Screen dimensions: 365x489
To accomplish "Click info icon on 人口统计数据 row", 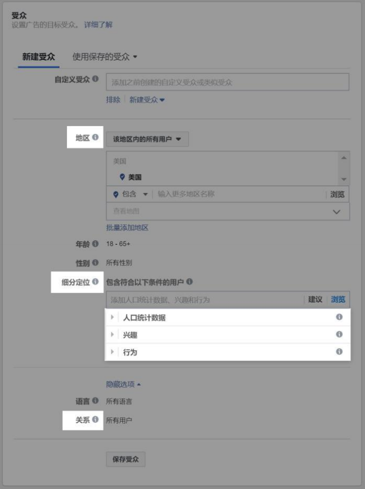I will [339, 317].
